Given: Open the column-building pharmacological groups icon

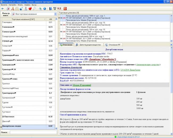Looking at the screenshot, I should coord(17,8).
